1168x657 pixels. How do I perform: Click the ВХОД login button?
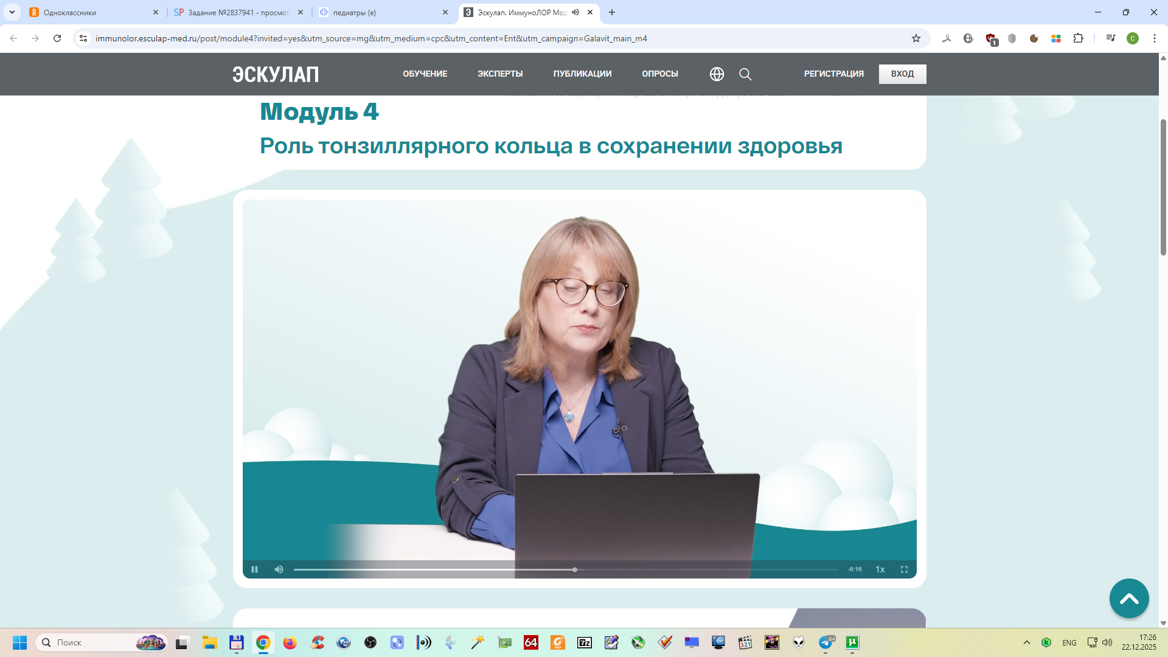point(902,74)
